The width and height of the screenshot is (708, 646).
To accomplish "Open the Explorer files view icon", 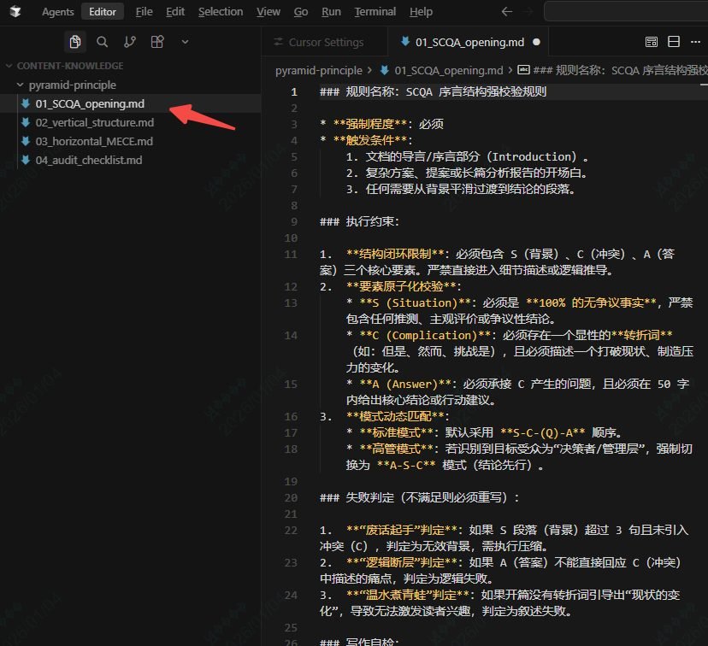I will point(75,42).
